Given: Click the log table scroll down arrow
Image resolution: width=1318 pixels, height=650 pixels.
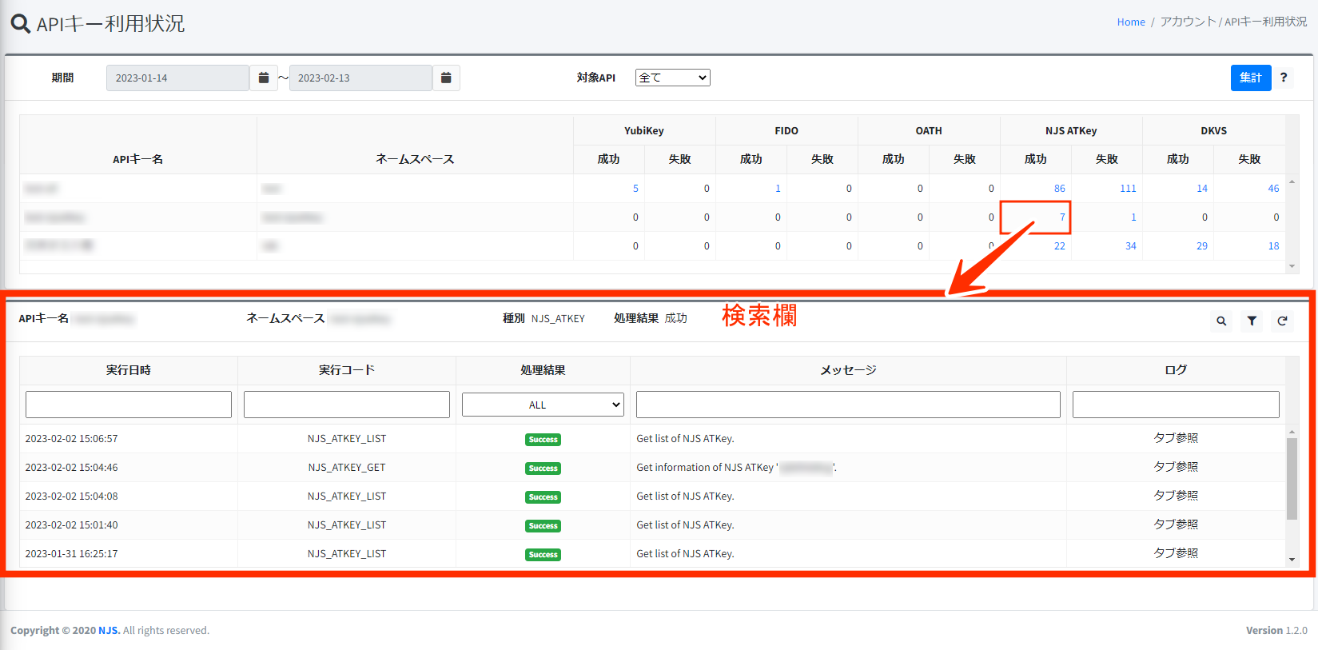Looking at the screenshot, I should coord(1292,560).
